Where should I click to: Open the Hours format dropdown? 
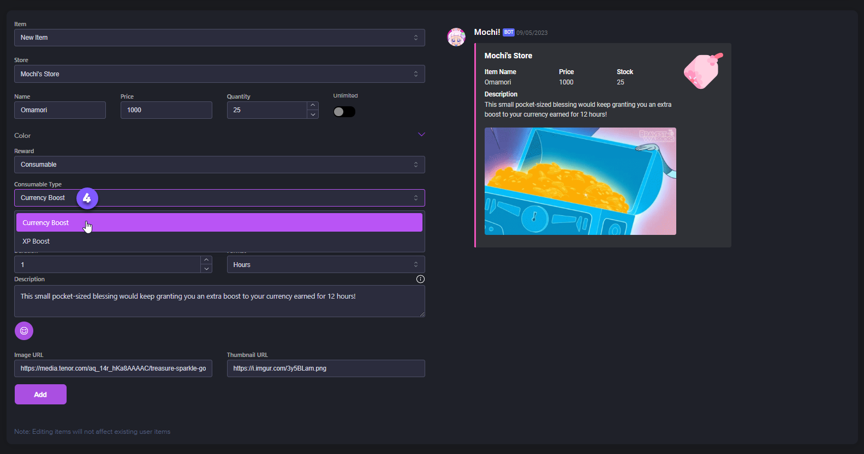(x=326, y=265)
